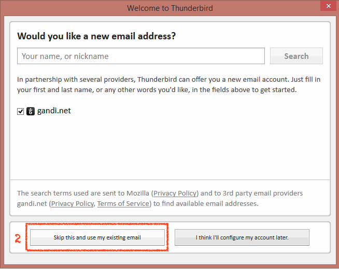Click the word Mozilla in the disclaimer

pos(133,193)
